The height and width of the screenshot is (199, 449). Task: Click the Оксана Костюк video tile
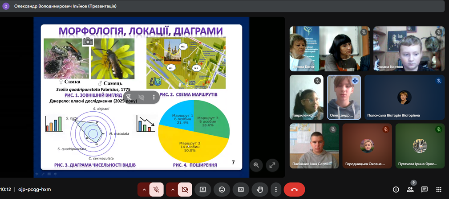(409, 48)
